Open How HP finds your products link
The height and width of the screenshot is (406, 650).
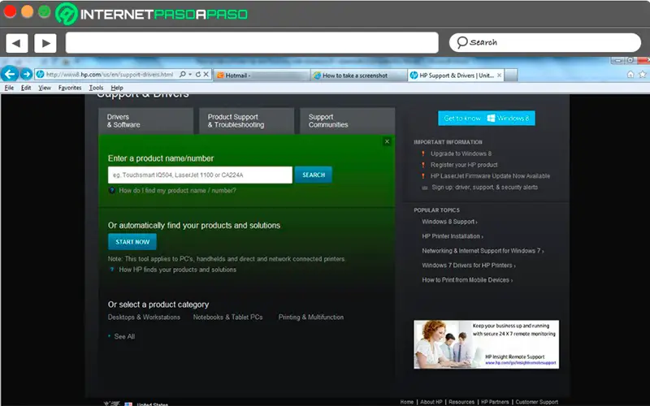(x=177, y=270)
